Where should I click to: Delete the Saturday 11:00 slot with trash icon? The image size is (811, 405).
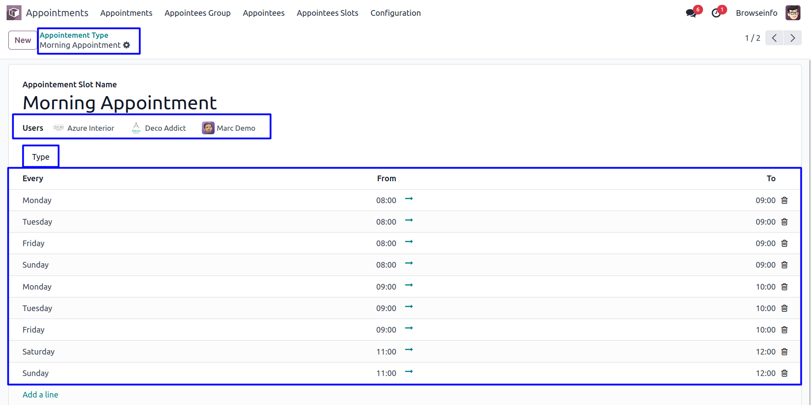tap(784, 352)
